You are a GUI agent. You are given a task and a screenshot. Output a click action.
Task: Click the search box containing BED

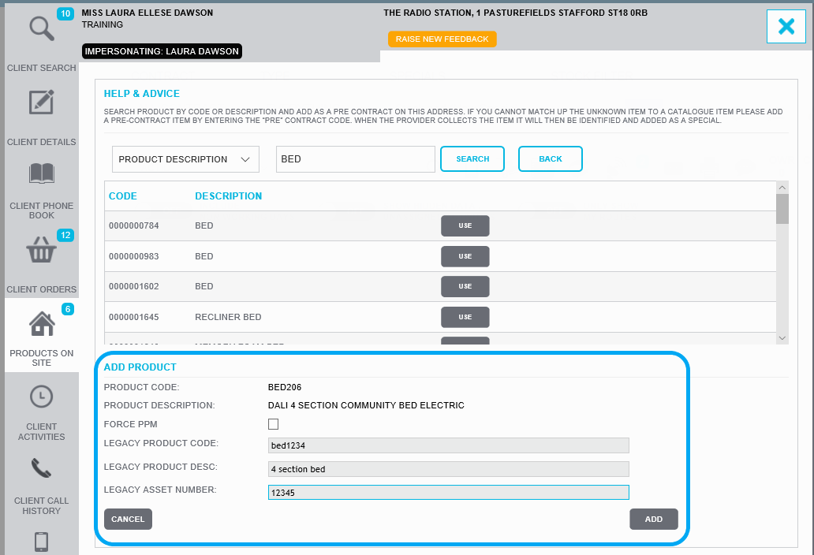(x=356, y=159)
